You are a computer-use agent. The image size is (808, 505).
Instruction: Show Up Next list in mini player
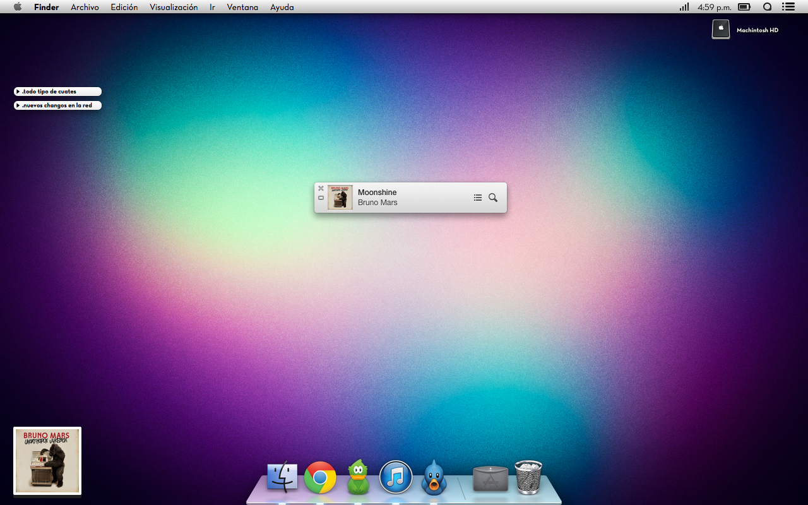tap(478, 198)
